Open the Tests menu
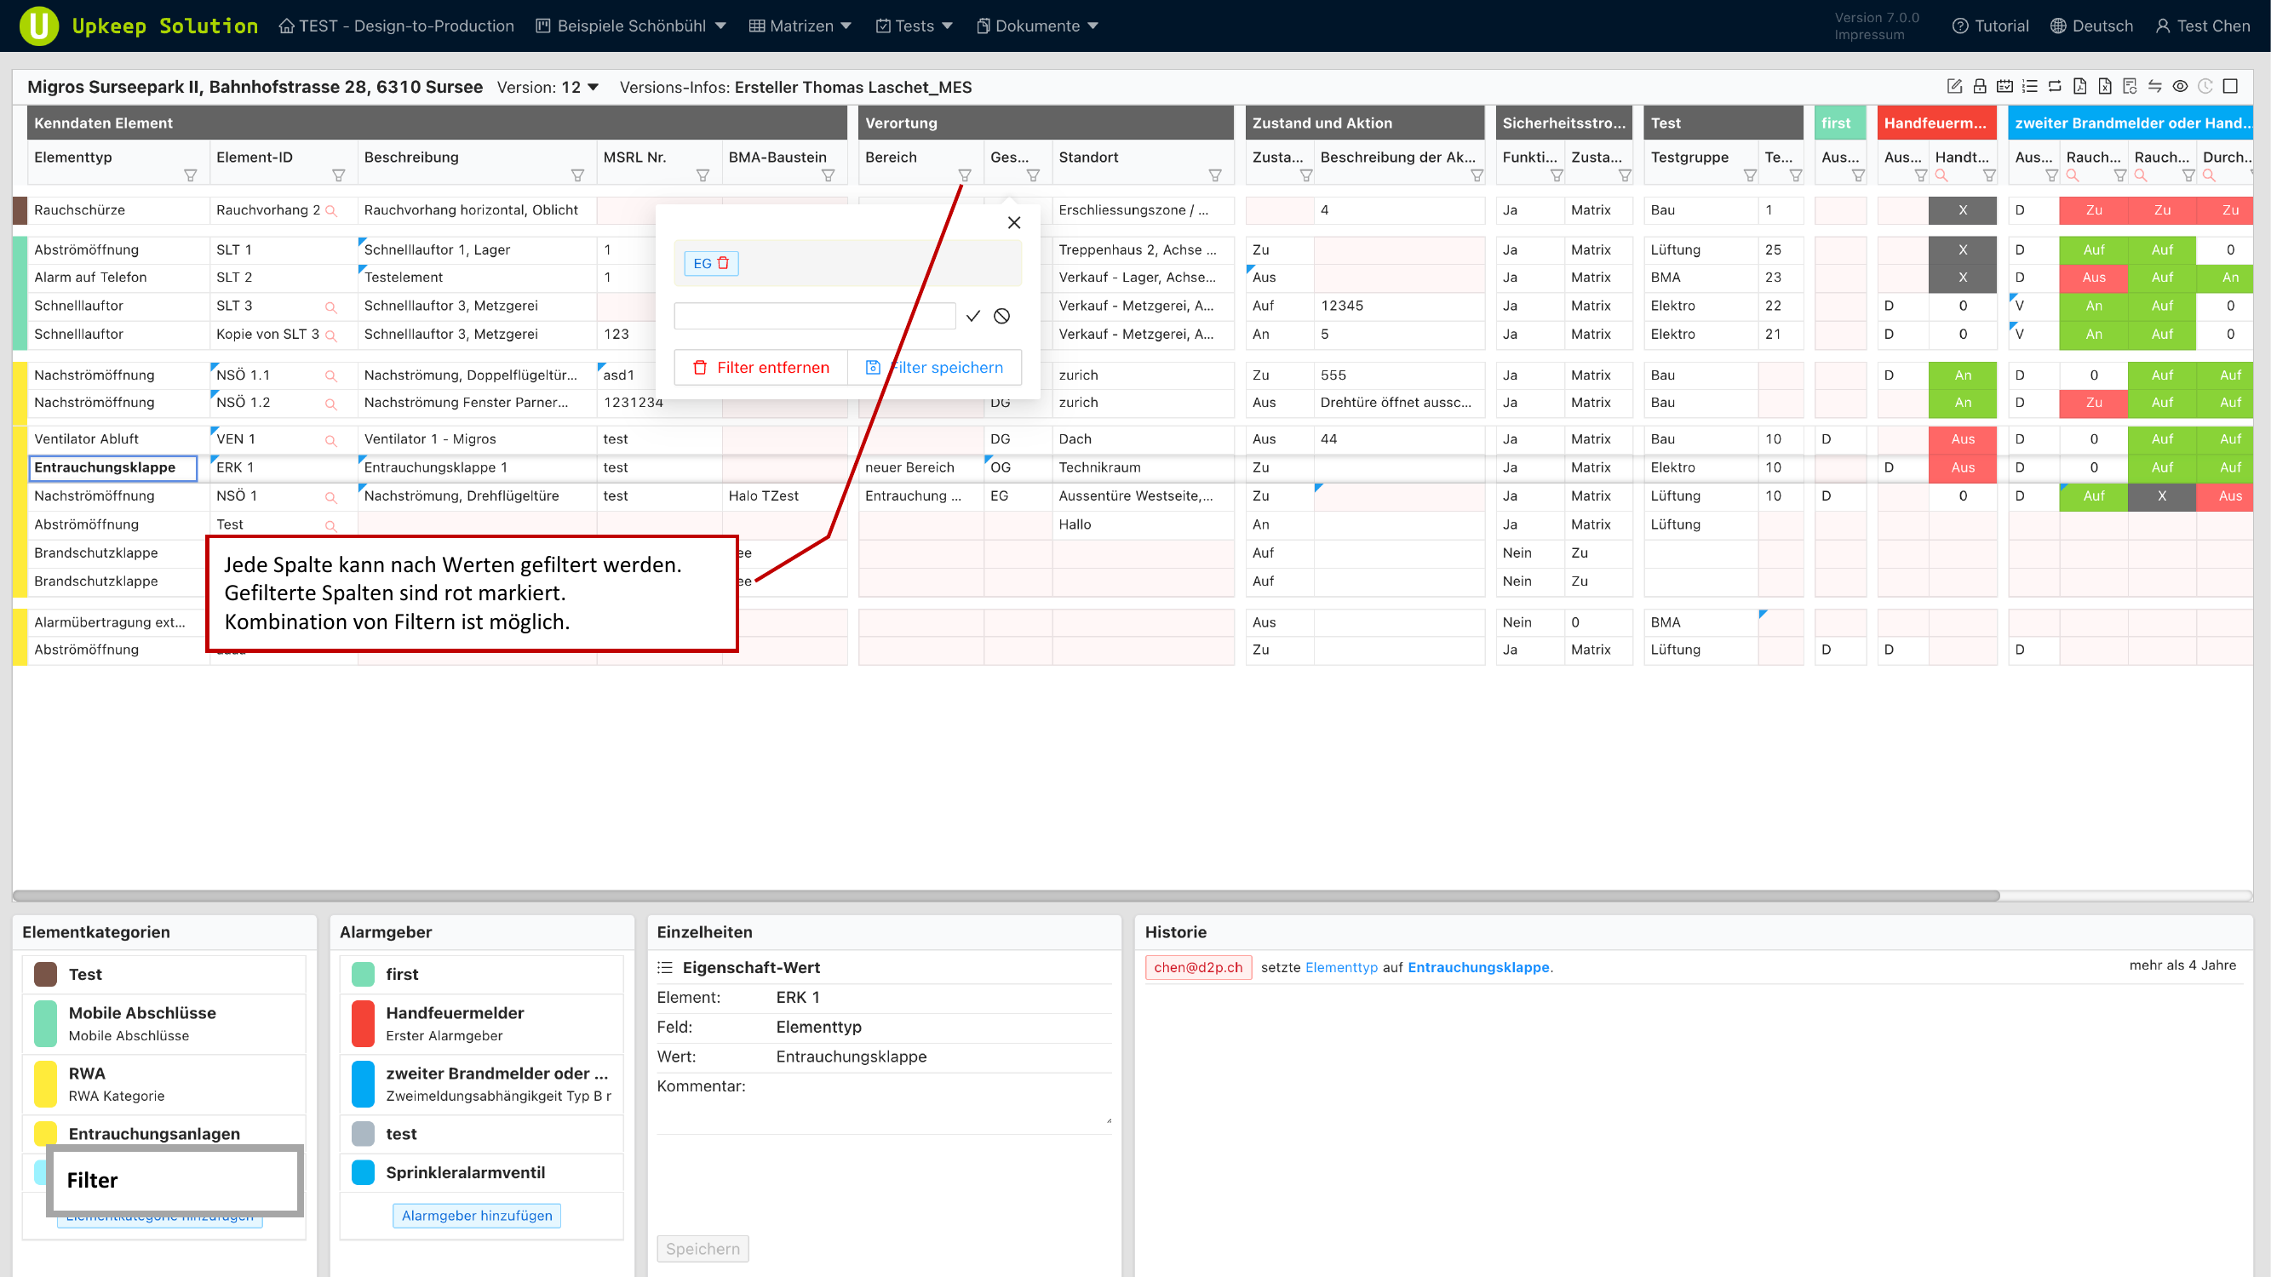Screen dimensions: 2271x1277 point(915,26)
